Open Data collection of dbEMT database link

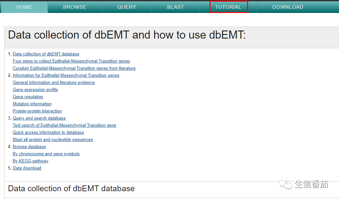point(46,54)
